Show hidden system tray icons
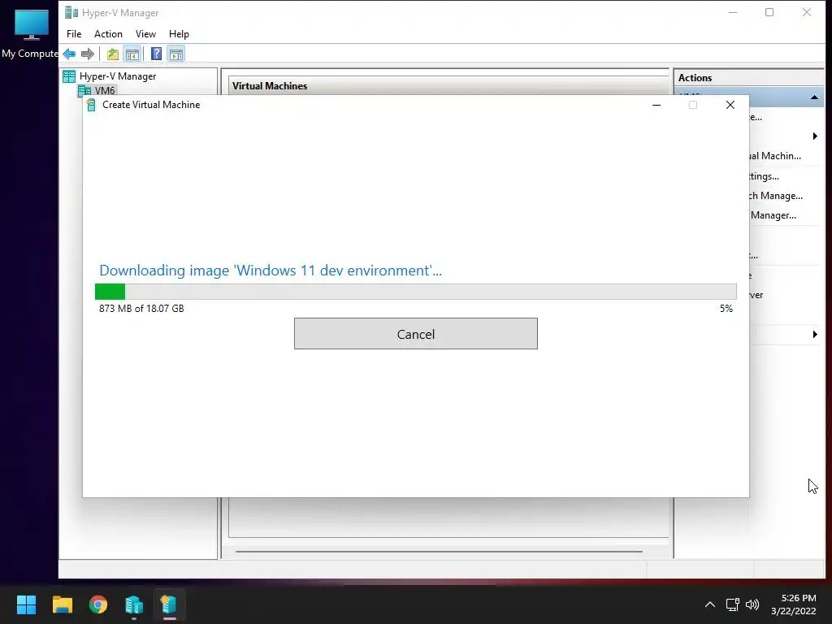The image size is (832, 624). pos(709,604)
